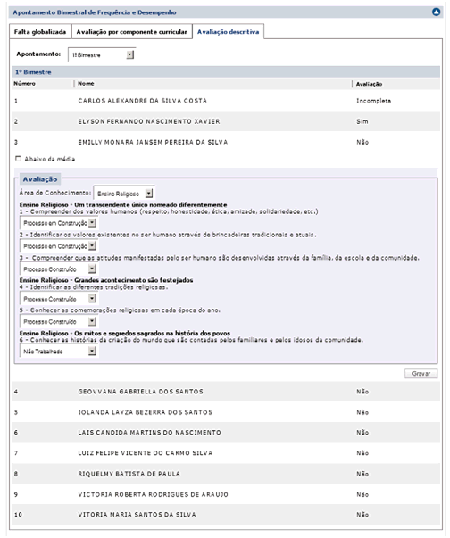Open dropdown for item 2 brincadeiras tradicionais

click(59, 246)
